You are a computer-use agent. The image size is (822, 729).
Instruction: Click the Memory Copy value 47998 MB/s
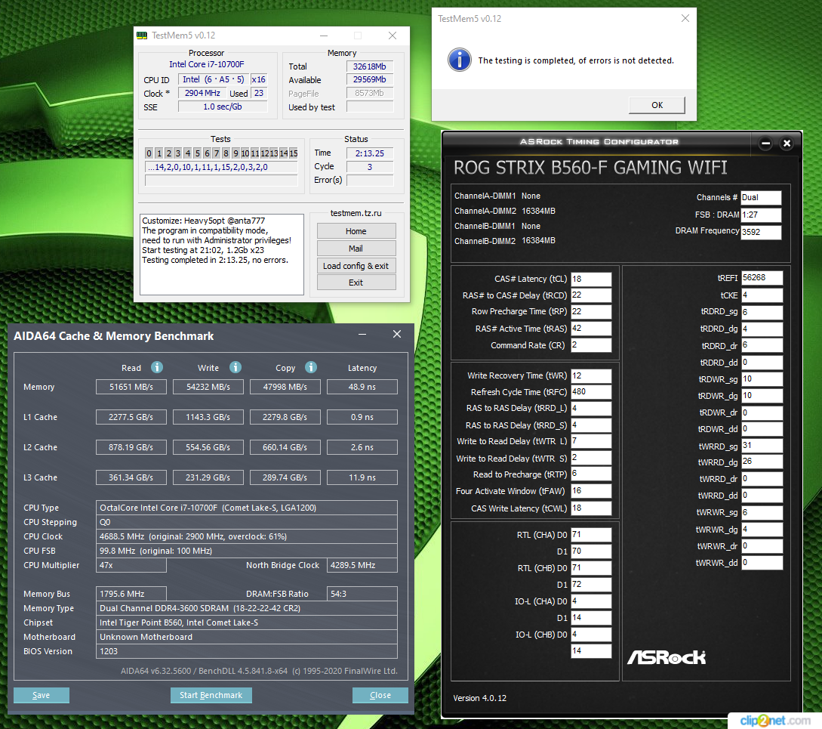(x=285, y=387)
